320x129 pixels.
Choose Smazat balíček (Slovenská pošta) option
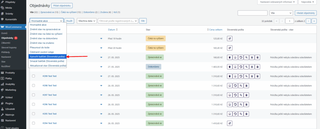pyautogui.click(x=47, y=61)
